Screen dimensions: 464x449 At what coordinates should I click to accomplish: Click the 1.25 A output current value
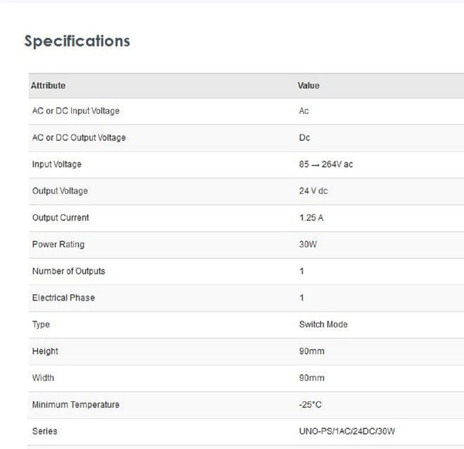click(x=311, y=218)
